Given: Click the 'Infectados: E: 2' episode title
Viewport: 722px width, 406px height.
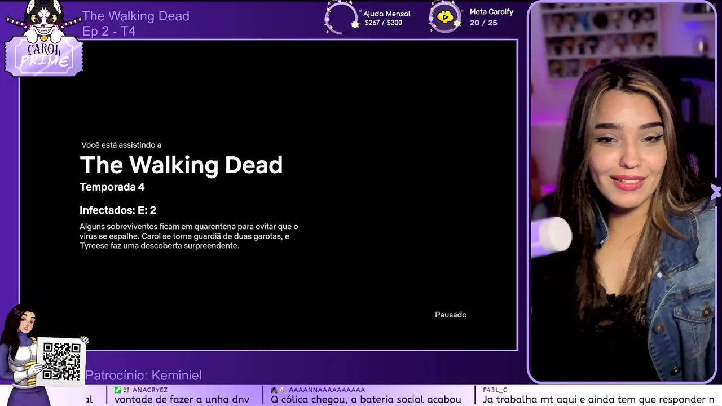Looking at the screenshot, I should tap(118, 210).
